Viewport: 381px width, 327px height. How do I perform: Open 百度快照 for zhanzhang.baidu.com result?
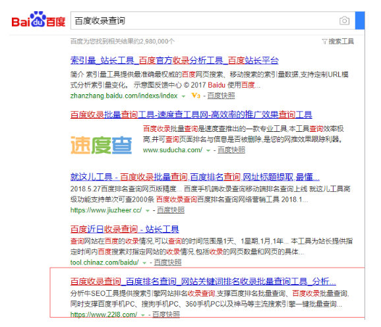pyautogui.click(x=221, y=96)
